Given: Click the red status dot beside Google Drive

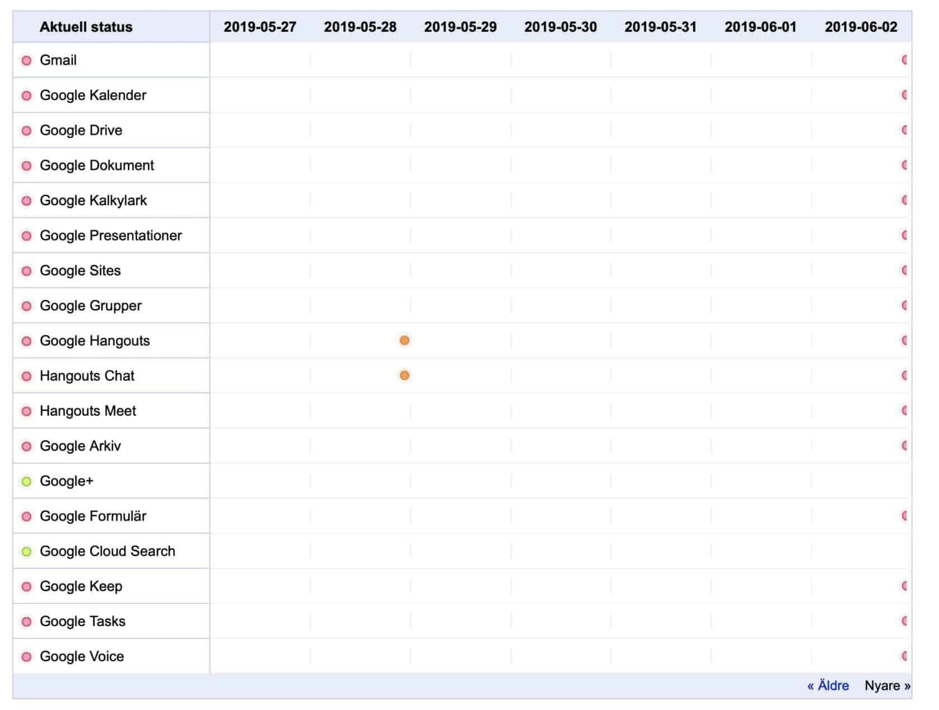Looking at the screenshot, I should pos(26,131).
